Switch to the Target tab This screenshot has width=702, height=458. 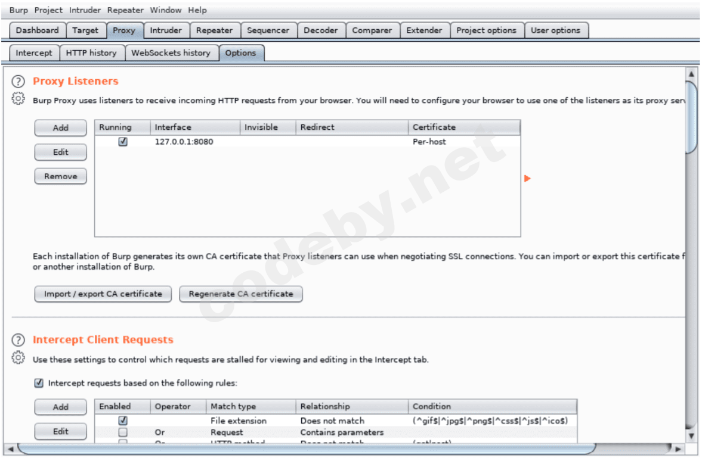pyautogui.click(x=85, y=30)
